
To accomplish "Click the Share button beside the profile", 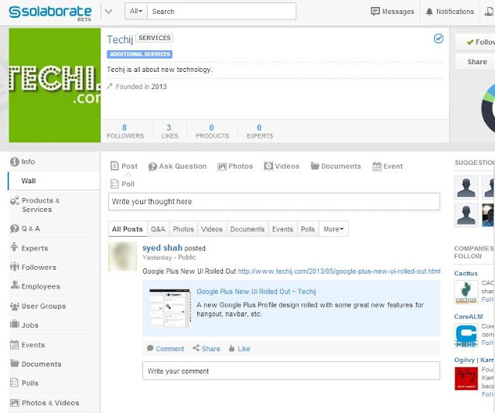I will tap(475, 62).
